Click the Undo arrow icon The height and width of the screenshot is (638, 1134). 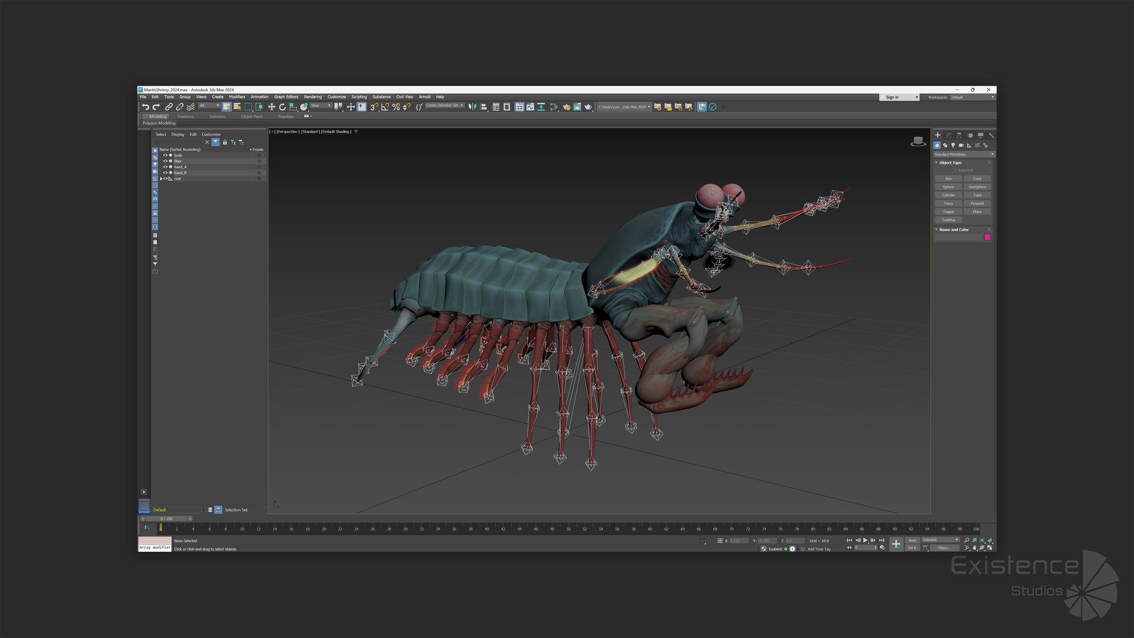[x=145, y=107]
